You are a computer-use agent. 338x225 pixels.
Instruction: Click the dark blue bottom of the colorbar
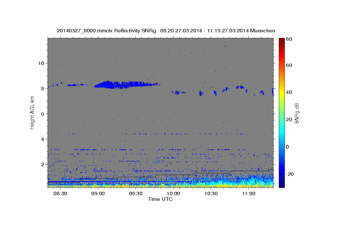point(282,184)
